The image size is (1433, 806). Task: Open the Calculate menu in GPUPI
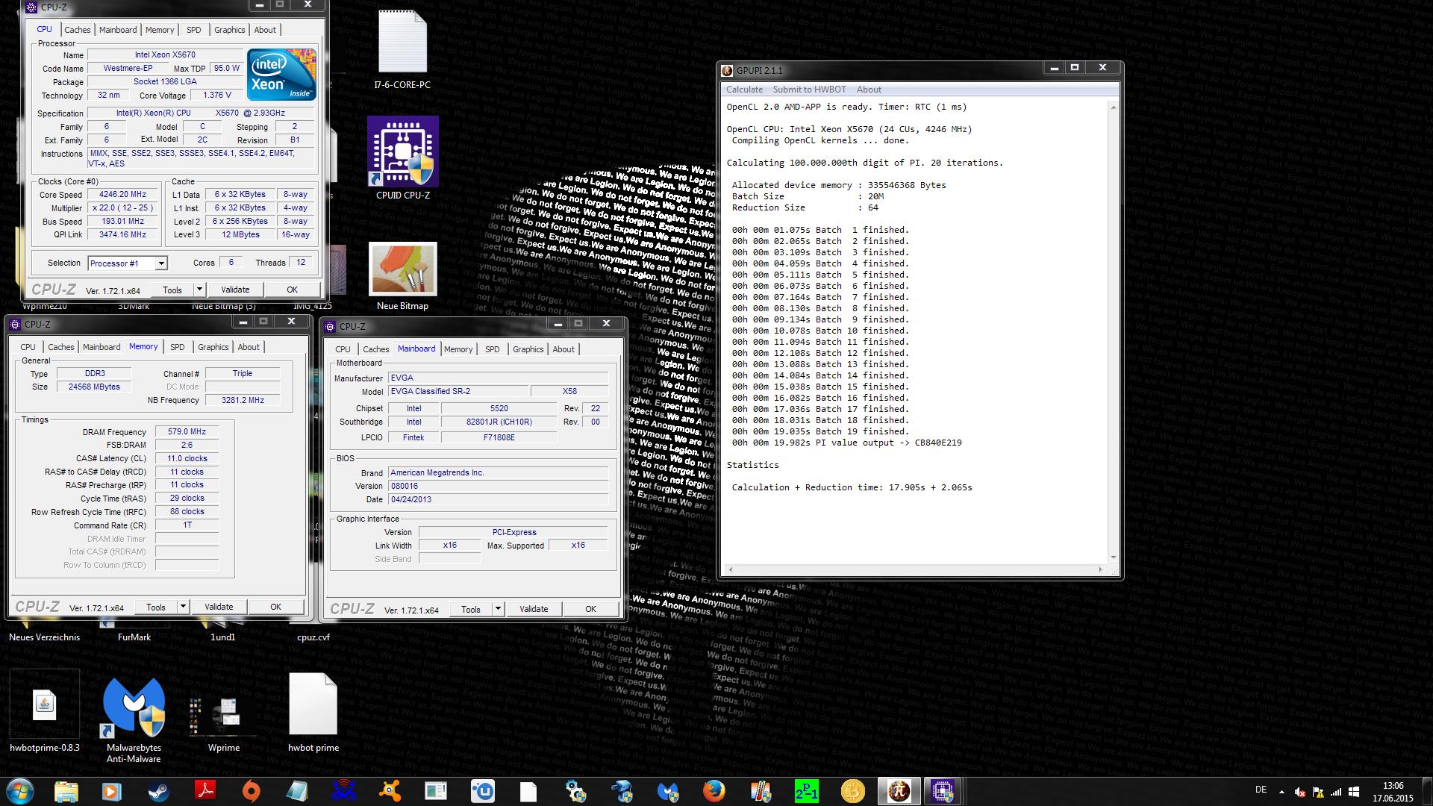click(x=744, y=90)
